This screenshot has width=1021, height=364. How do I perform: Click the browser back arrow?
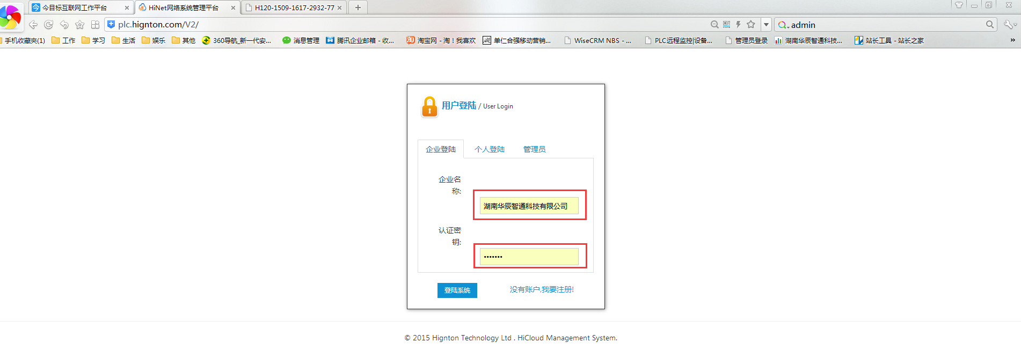(x=33, y=25)
